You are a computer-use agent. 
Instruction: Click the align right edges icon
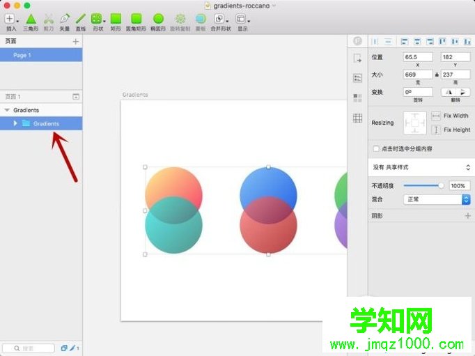click(x=430, y=42)
